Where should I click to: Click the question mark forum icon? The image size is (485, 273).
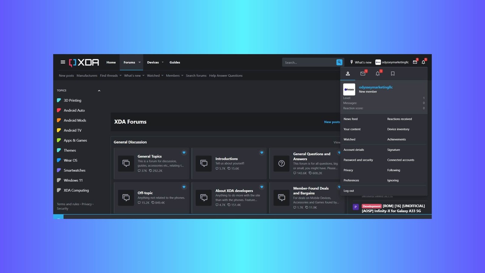point(281,163)
